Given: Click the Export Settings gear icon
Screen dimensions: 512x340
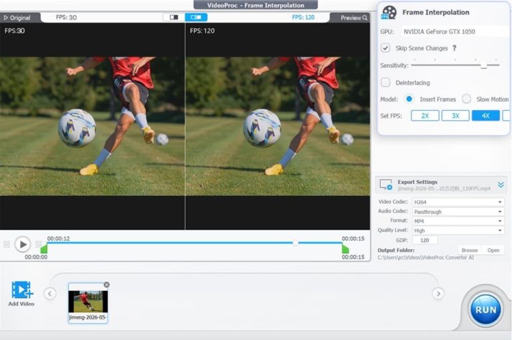Looking at the screenshot, I should coord(386,185).
